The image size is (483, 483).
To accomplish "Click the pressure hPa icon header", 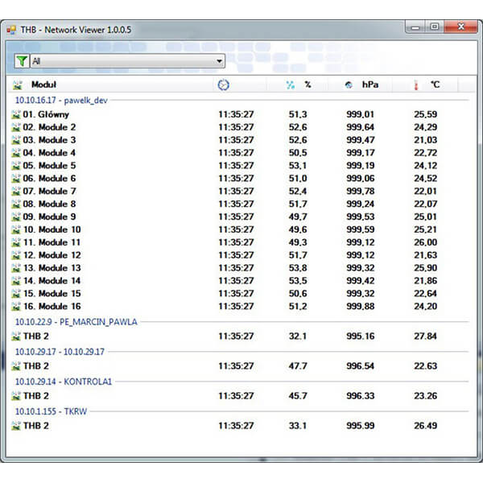I will [x=349, y=85].
